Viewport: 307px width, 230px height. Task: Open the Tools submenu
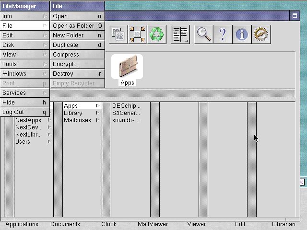24,64
